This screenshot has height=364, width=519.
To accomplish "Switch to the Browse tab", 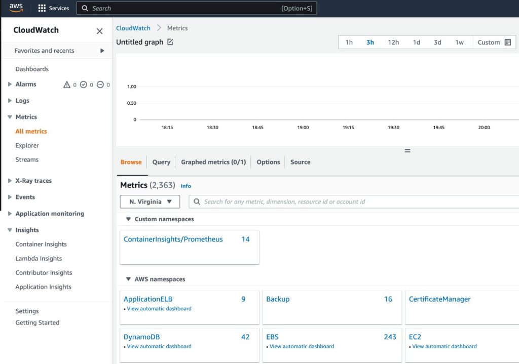I will (x=131, y=162).
